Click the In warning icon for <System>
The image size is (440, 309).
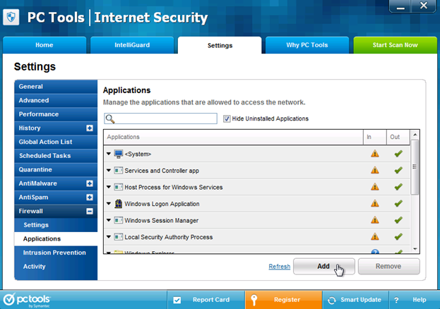click(375, 154)
